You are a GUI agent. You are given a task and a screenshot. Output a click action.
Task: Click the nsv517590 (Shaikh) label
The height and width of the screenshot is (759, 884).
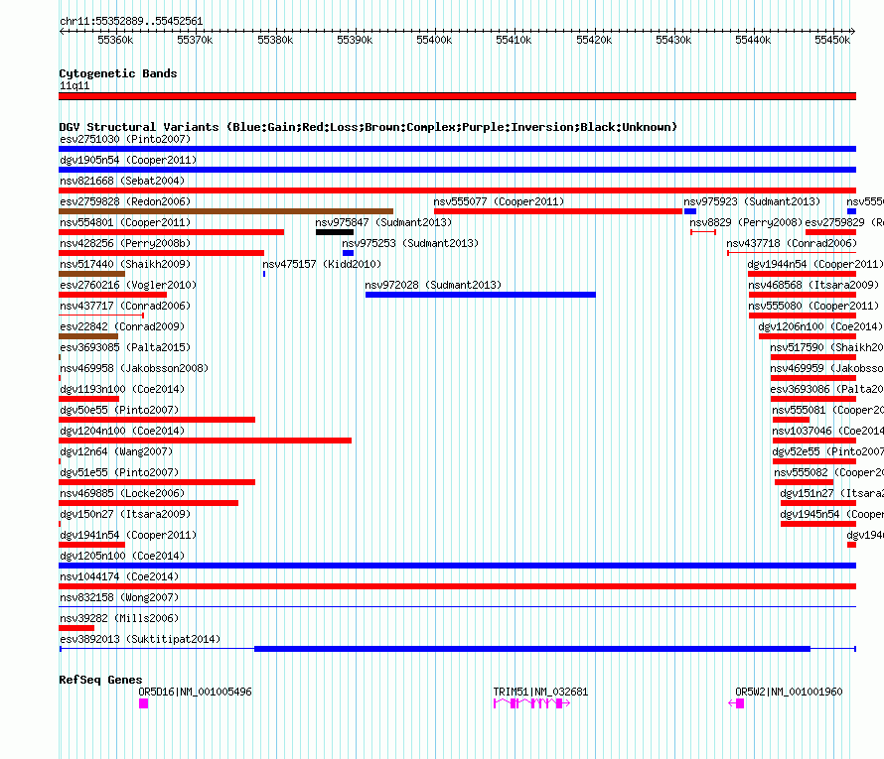point(826,347)
